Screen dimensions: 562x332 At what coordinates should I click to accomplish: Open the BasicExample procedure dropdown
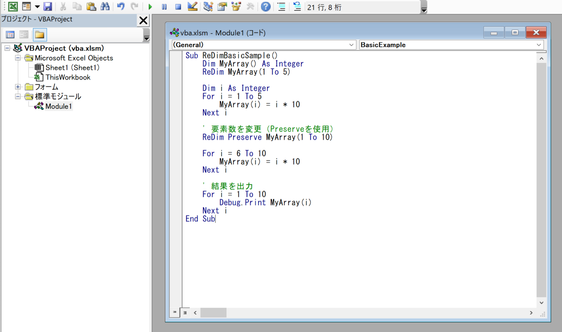(539, 45)
